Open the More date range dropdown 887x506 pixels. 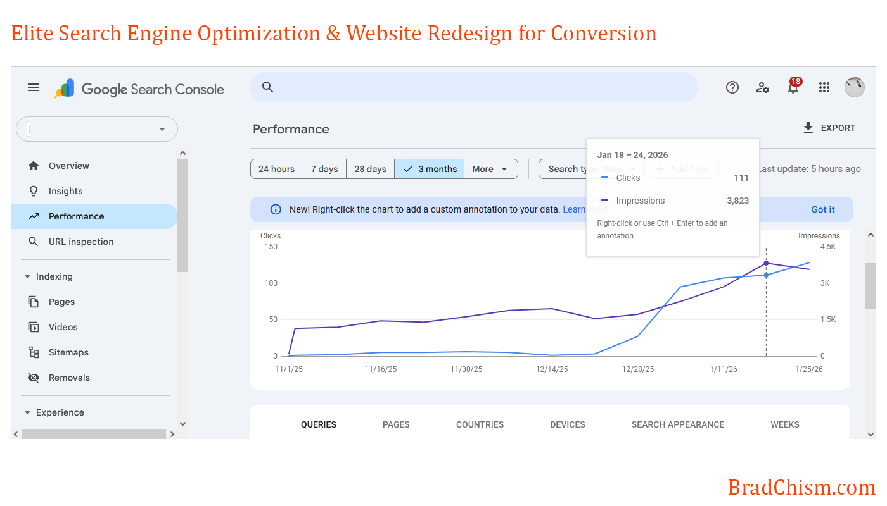[x=490, y=169]
